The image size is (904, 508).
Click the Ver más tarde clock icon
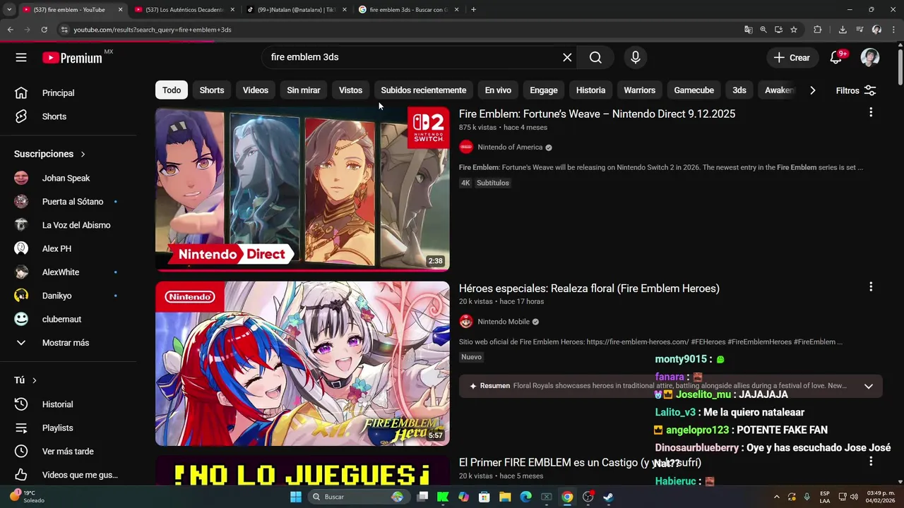[21, 451]
